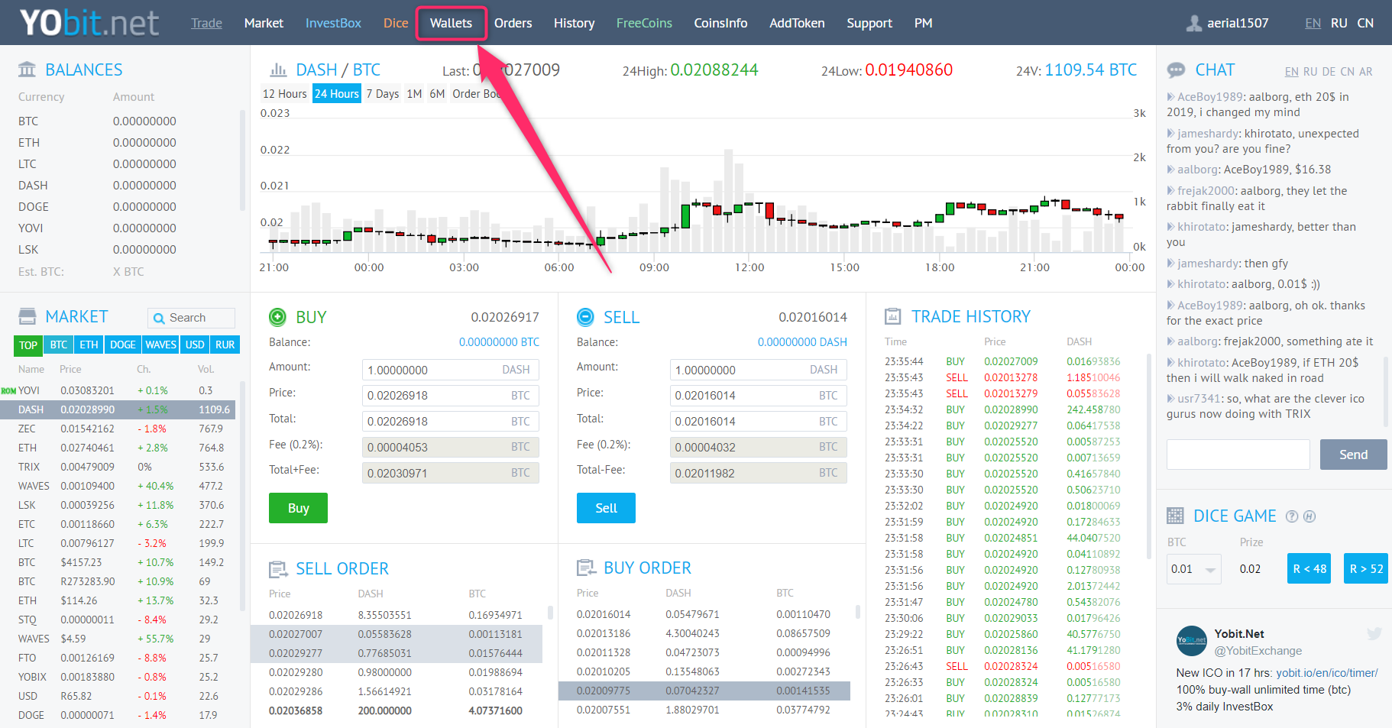Click the Twitter bird icon in Yobit.Net widget
This screenshot has height=728, width=1392.
coord(1374,634)
